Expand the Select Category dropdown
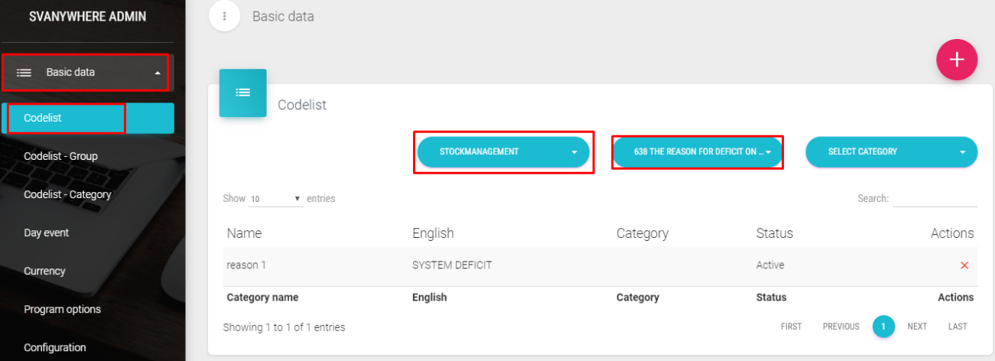The width and height of the screenshot is (995, 361). (891, 151)
